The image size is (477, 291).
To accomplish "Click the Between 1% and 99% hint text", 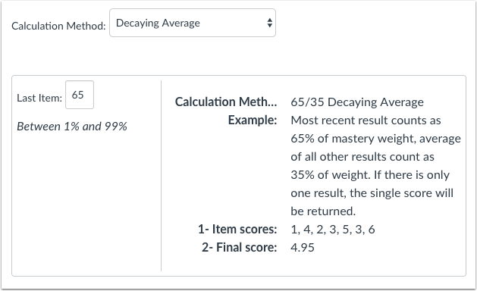I will point(72,127).
